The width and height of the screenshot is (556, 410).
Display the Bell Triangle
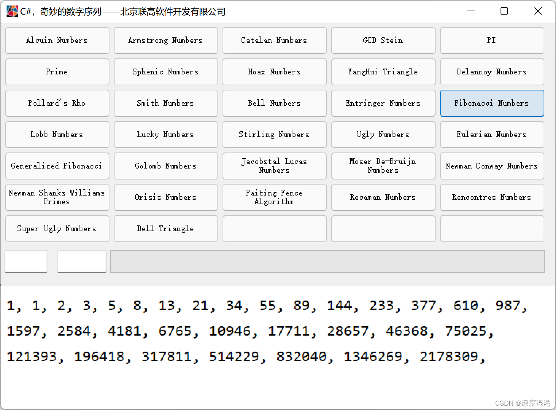[x=166, y=229]
